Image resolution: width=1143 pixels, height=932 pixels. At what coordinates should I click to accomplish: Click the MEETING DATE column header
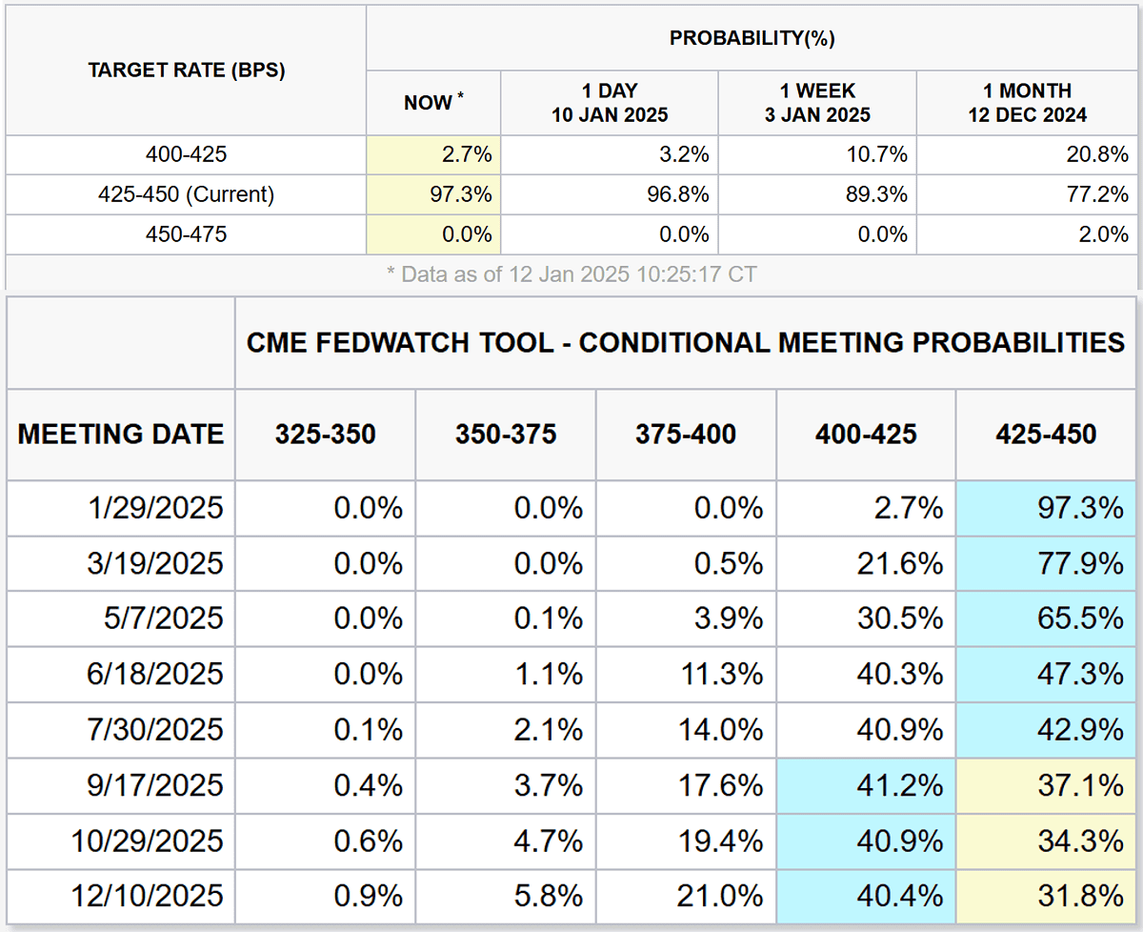point(121,435)
